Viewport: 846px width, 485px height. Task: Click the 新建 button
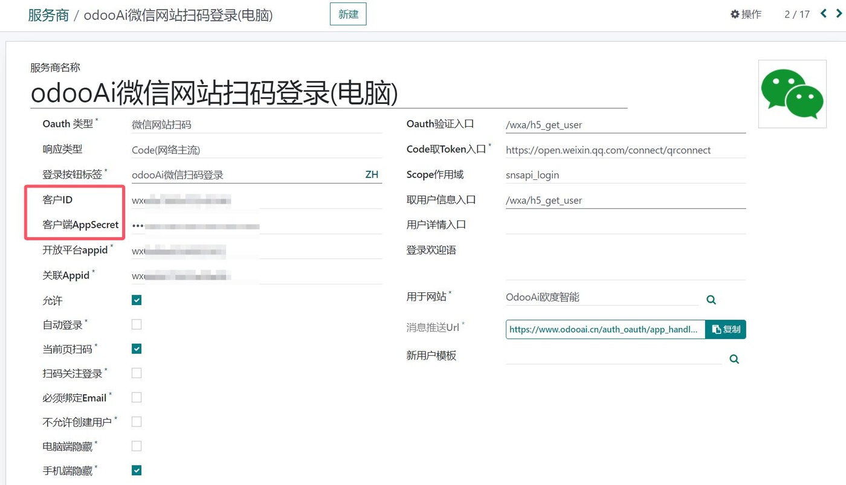coord(348,14)
